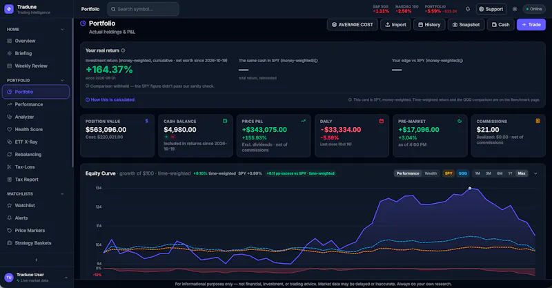Click the Tradune logo icon
The width and height of the screenshot is (552, 288).
pos(9,9)
